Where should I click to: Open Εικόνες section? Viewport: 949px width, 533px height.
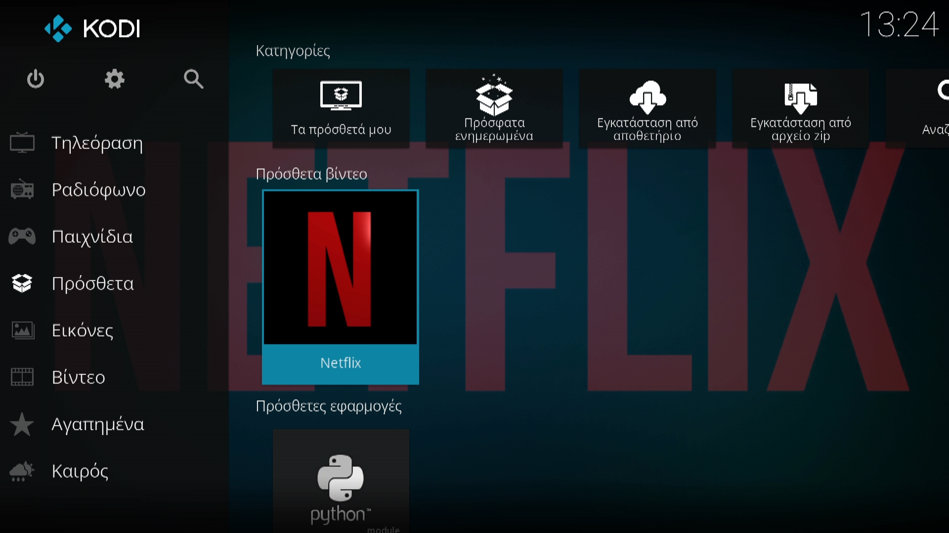pos(82,331)
